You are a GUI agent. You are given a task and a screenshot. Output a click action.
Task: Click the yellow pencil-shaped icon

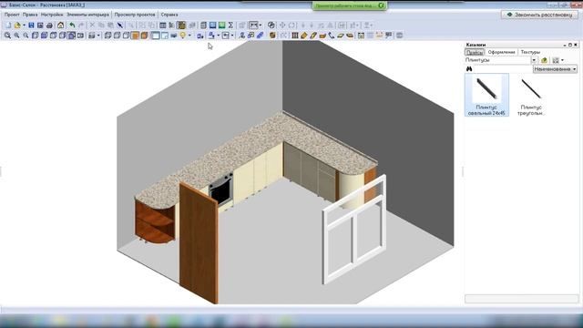[x=313, y=36]
